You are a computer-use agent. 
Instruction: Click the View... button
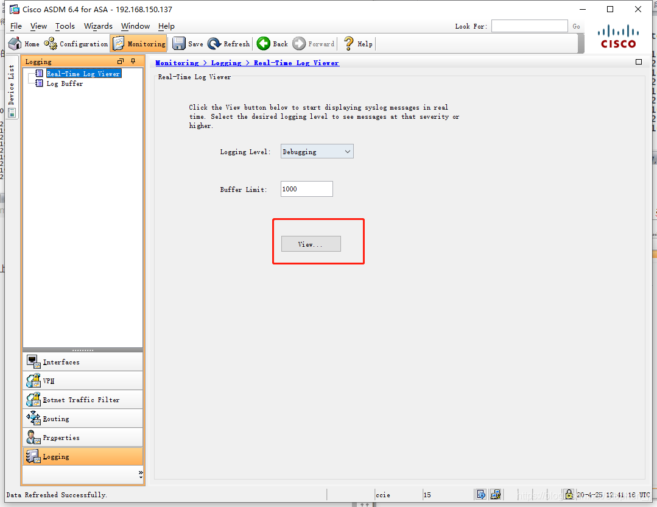[311, 244]
